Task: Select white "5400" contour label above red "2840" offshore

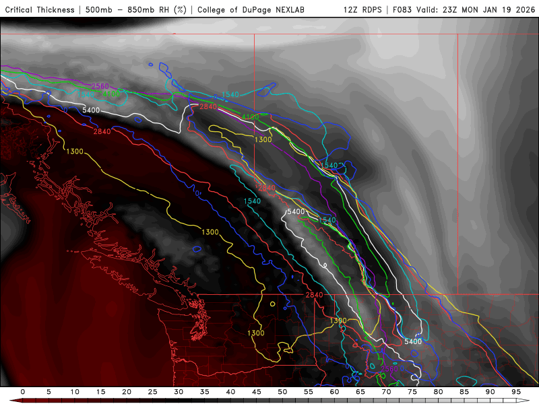Action: tap(91, 110)
